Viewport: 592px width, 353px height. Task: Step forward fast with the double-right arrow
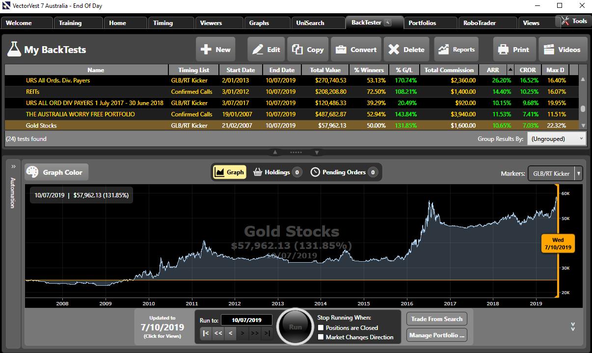255,333
